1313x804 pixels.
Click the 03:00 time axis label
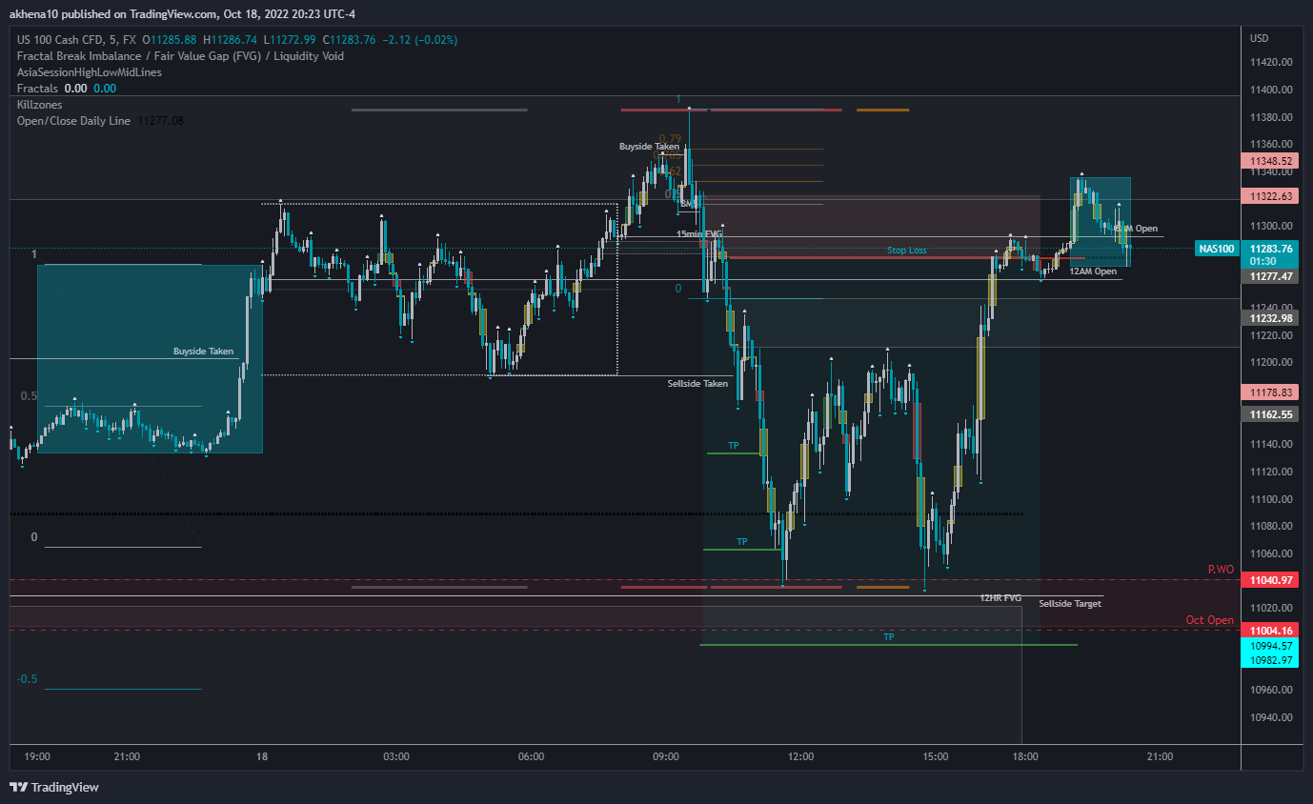pyautogui.click(x=396, y=756)
